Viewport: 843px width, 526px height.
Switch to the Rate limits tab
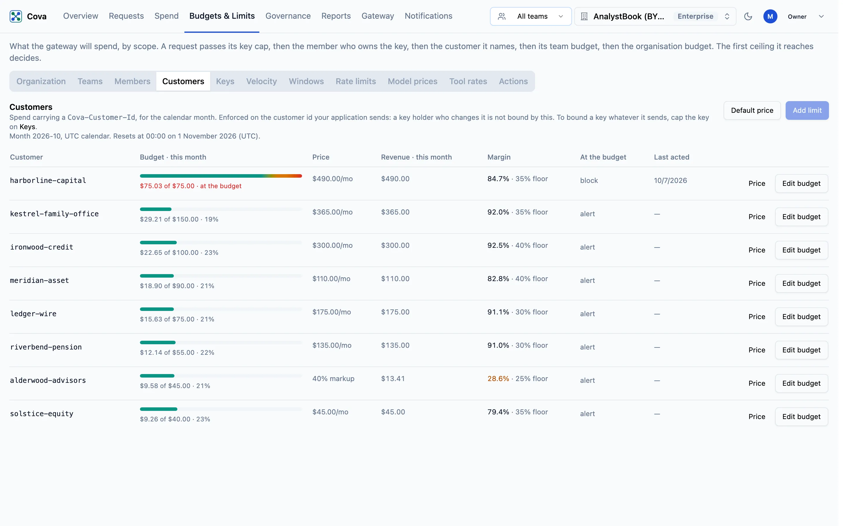pos(356,82)
